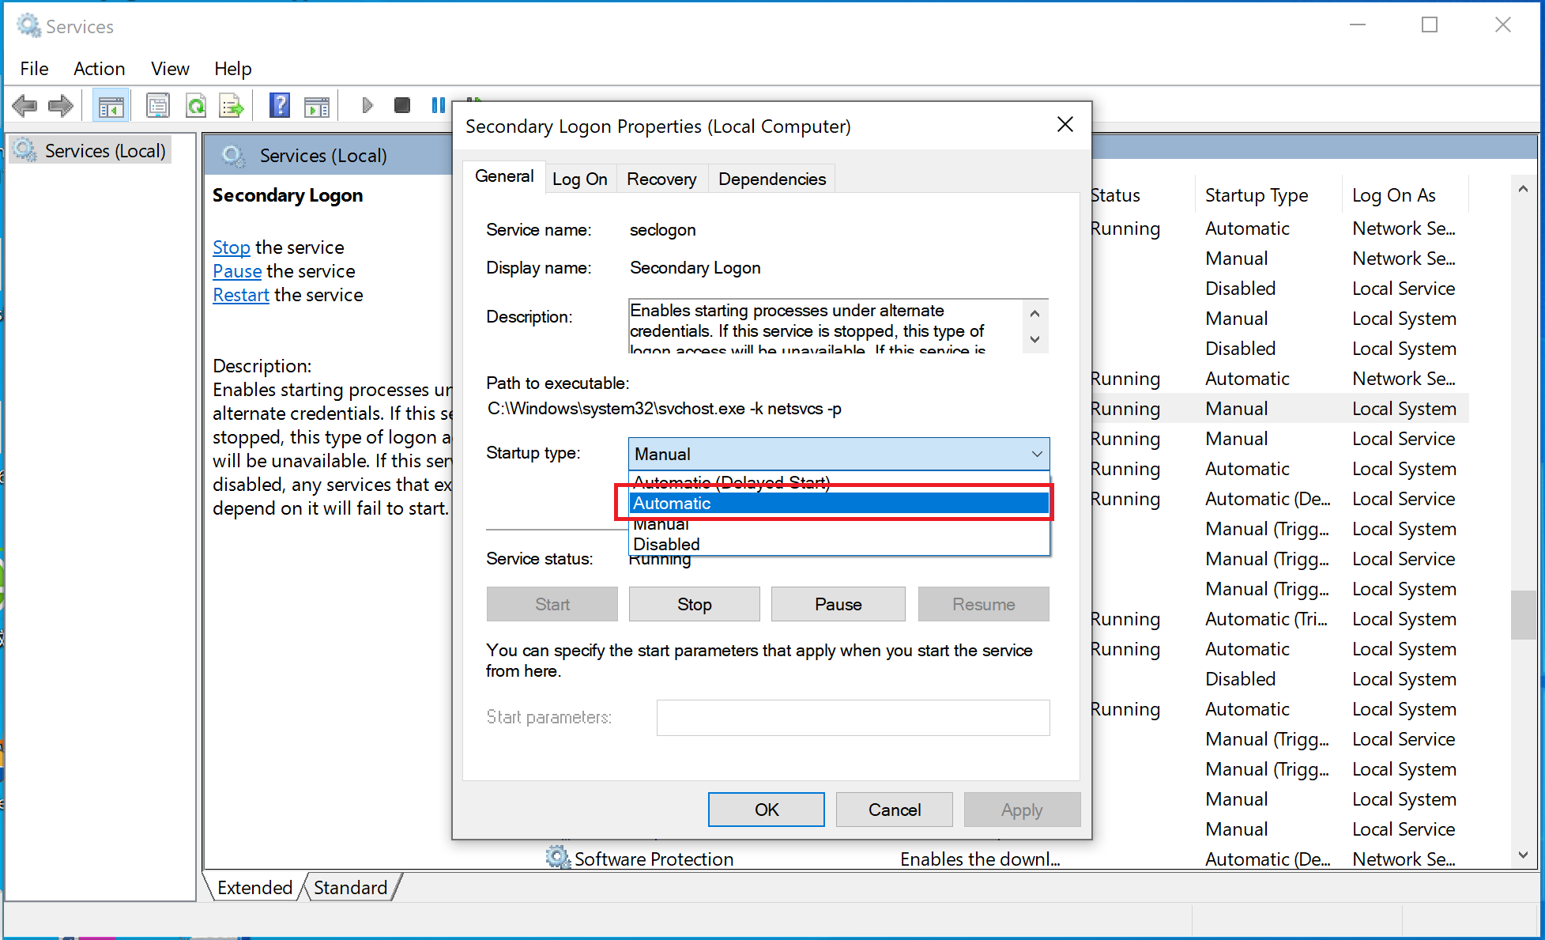1545x940 pixels.
Task: Stop the service via the Stop button
Action: [x=694, y=604]
